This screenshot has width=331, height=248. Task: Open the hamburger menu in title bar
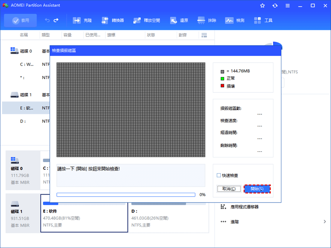click(287, 6)
